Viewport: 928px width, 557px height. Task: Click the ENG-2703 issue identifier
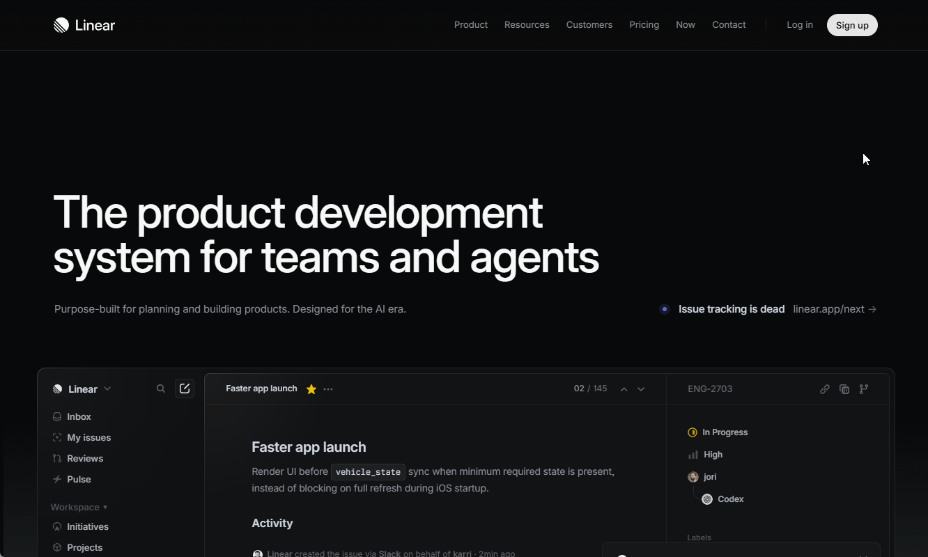pos(710,389)
